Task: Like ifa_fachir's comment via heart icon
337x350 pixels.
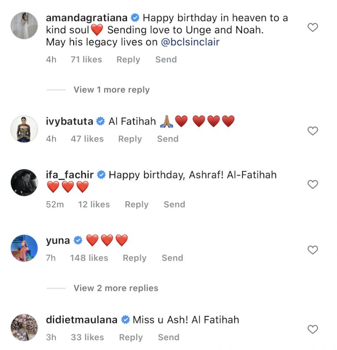Action: pos(312,184)
